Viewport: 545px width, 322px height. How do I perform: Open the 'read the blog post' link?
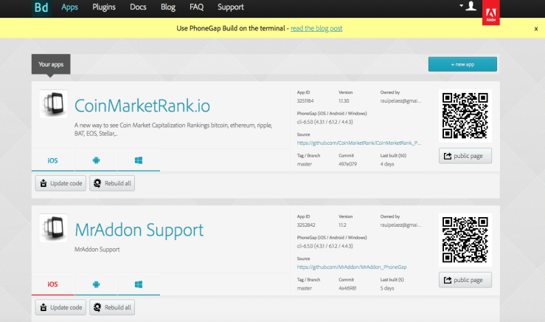click(316, 29)
